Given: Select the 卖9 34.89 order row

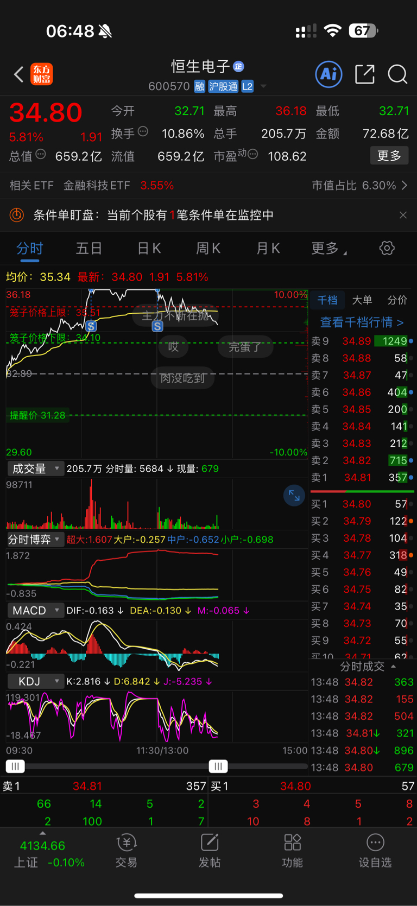Looking at the screenshot, I should tap(362, 341).
